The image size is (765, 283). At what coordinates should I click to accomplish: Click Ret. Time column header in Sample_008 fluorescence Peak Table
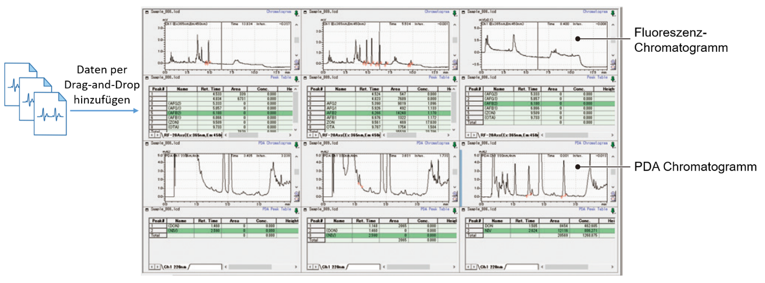tap(210, 89)
